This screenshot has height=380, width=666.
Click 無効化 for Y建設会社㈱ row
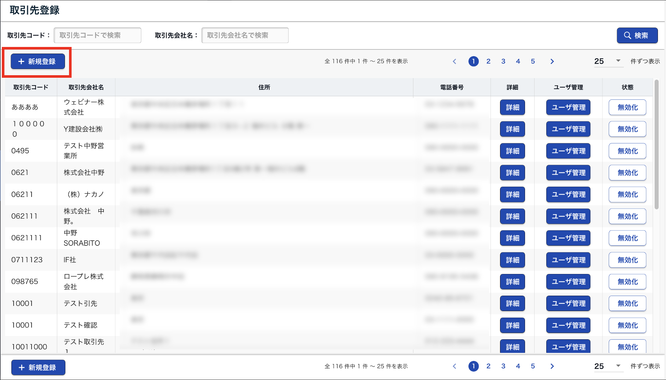(627, 129)
